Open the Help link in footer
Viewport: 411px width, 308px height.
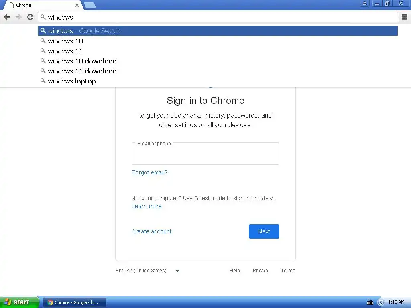point(234,271)
